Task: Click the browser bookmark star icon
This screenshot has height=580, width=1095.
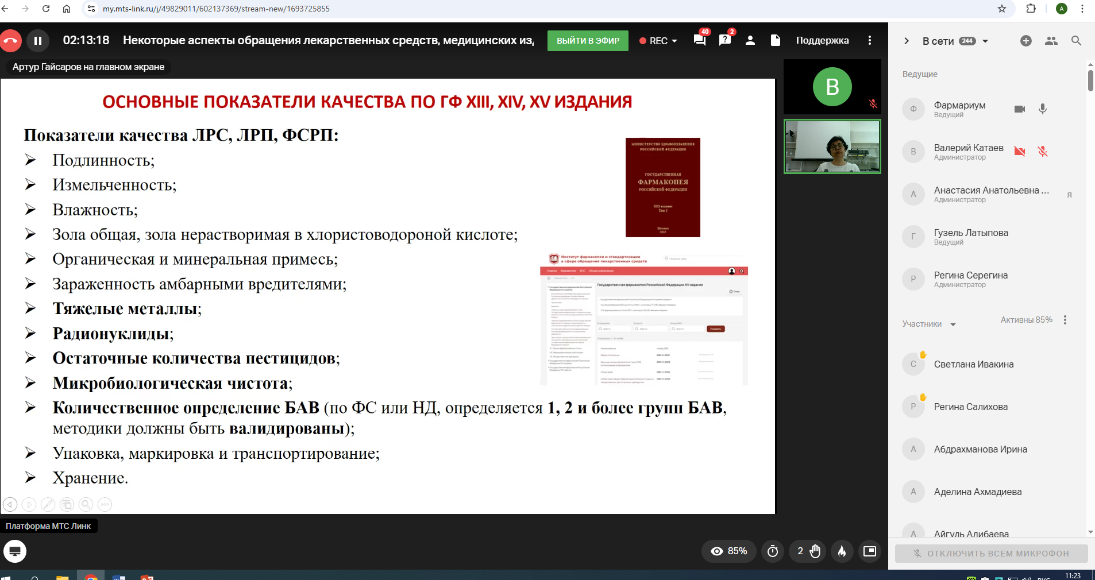Action: 1002,9
